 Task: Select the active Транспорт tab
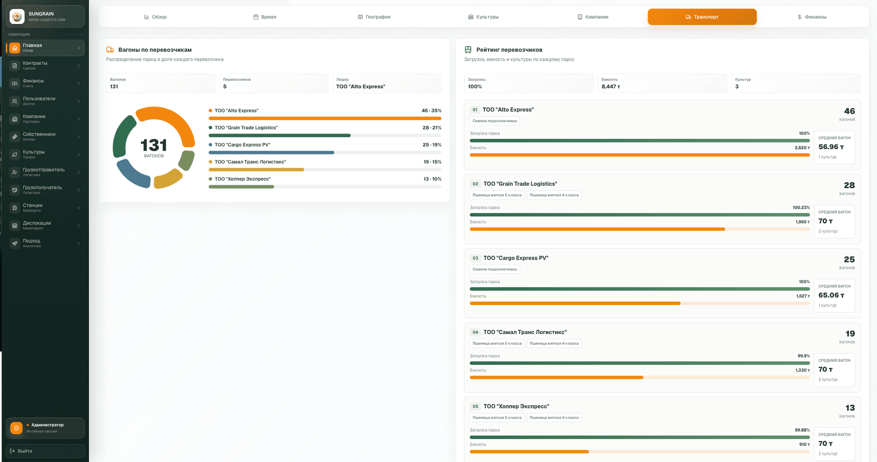pos(702,17)
